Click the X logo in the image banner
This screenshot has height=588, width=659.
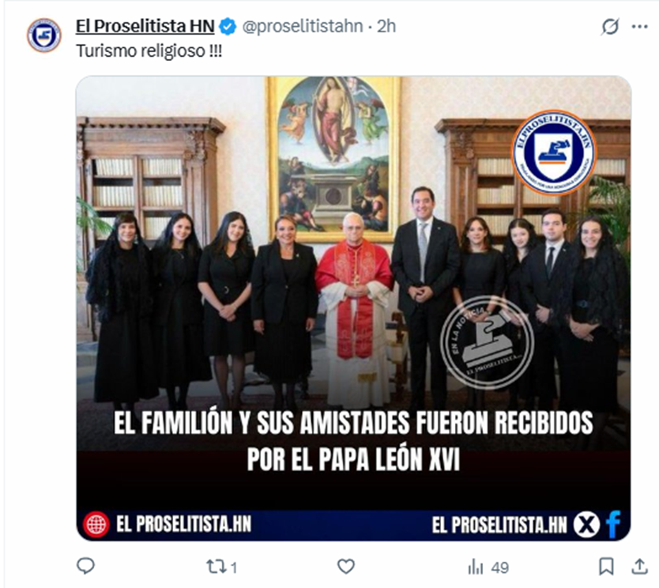click(x=587, y=525)
